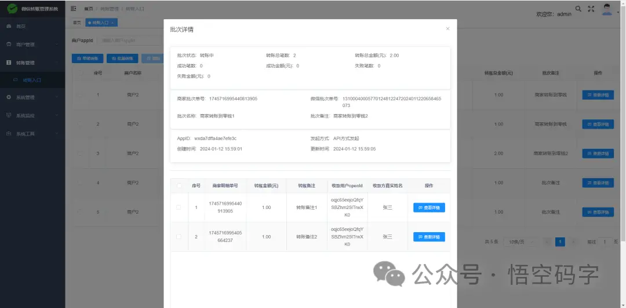626x308 pixels.
Task: Click the small icon before 转账入口 in the sidebar
Action: (16, 80)
